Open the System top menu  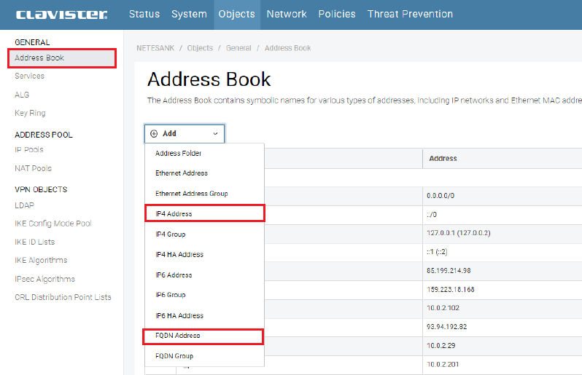pyautogui.click(x=189, y=15)
